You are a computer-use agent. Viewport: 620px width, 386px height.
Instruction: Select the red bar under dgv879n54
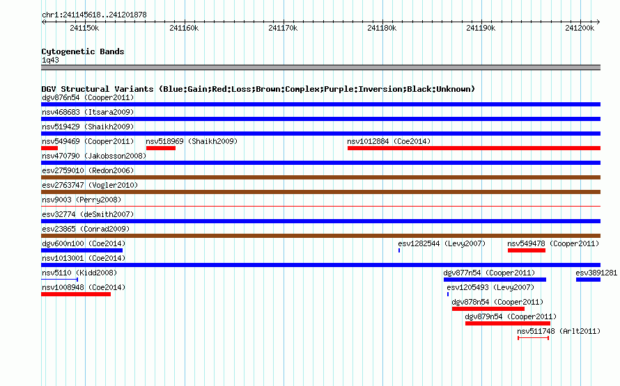pos(508,323)
